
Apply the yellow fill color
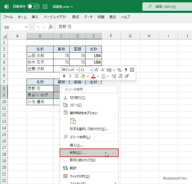click(x=83, y=76)
